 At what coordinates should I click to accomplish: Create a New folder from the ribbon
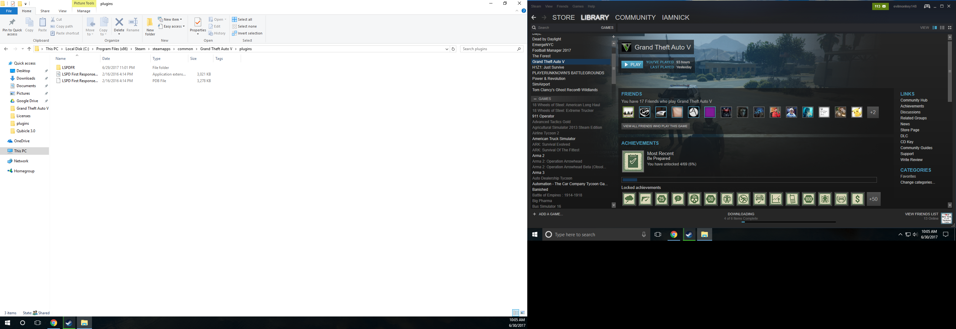(150, 27)
